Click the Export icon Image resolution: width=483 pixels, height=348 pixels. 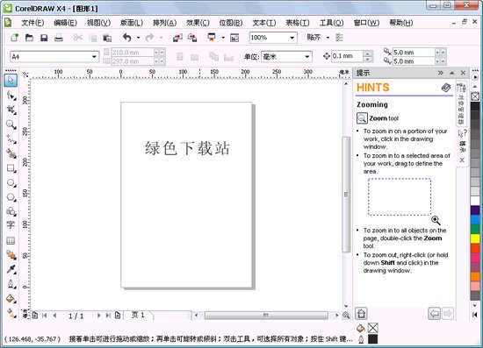point(192,38)
